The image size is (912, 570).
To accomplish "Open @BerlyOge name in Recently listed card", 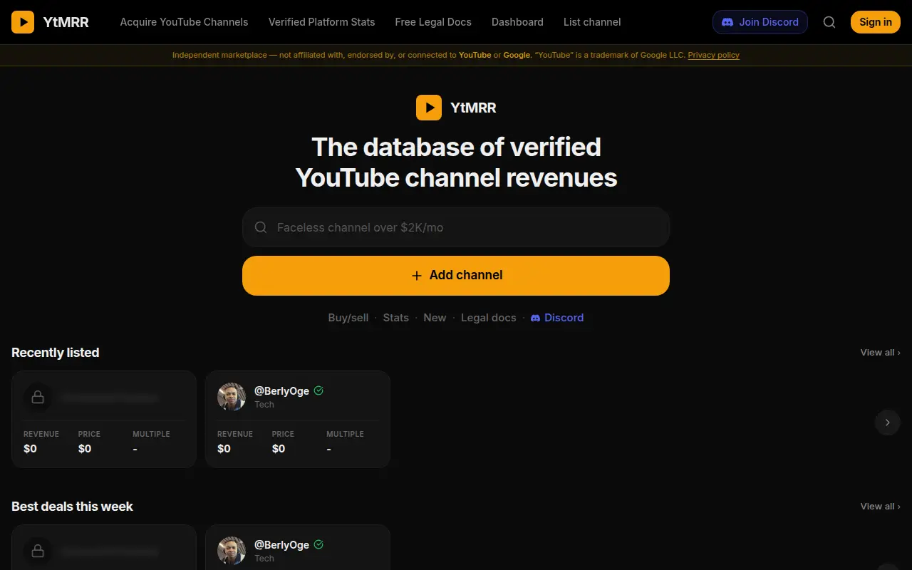I will point(281,390).
